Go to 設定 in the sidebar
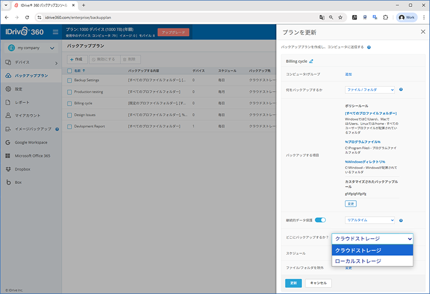 pos(19,89)
